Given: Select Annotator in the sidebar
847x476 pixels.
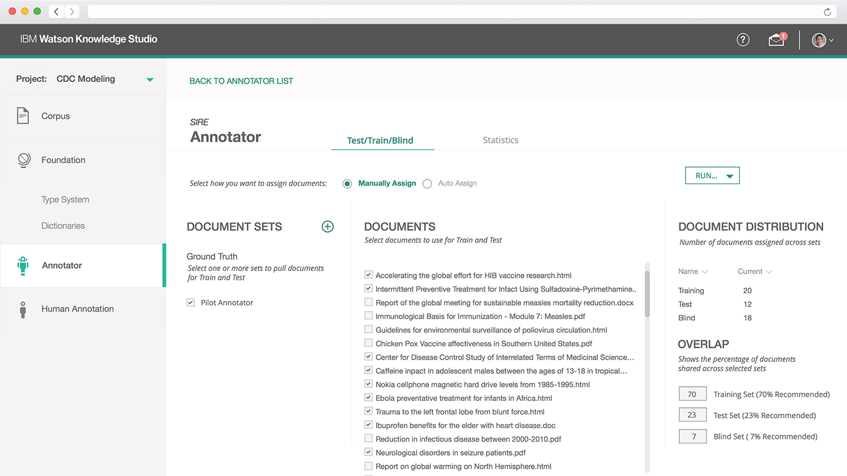Looking at the screenshot, I should click(x=83, y=265).
